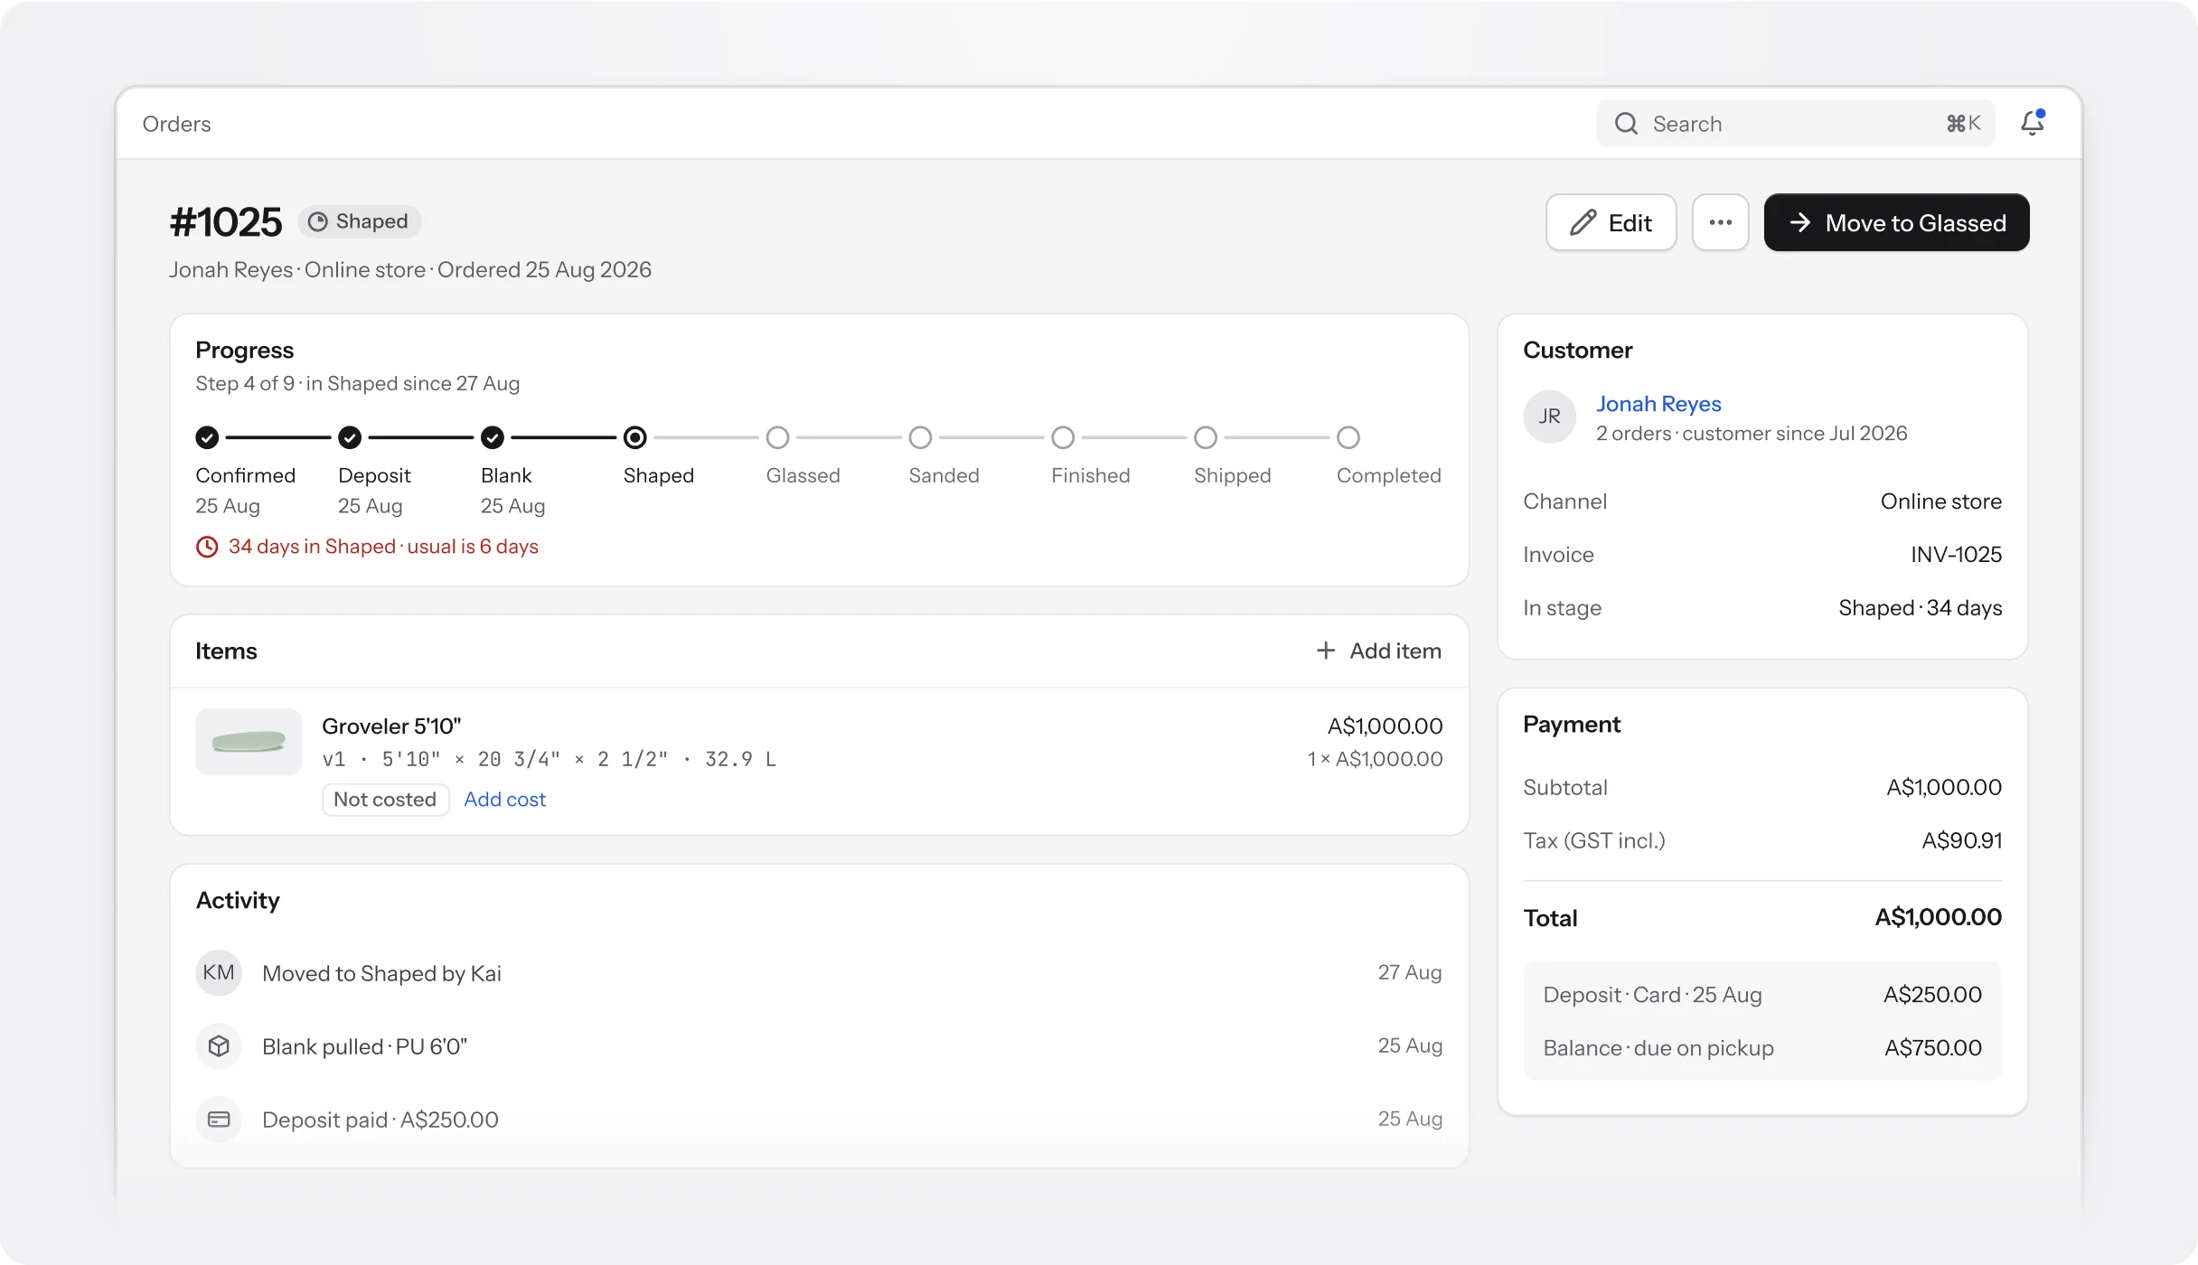Select the Sanded step circle

[920, 437]
